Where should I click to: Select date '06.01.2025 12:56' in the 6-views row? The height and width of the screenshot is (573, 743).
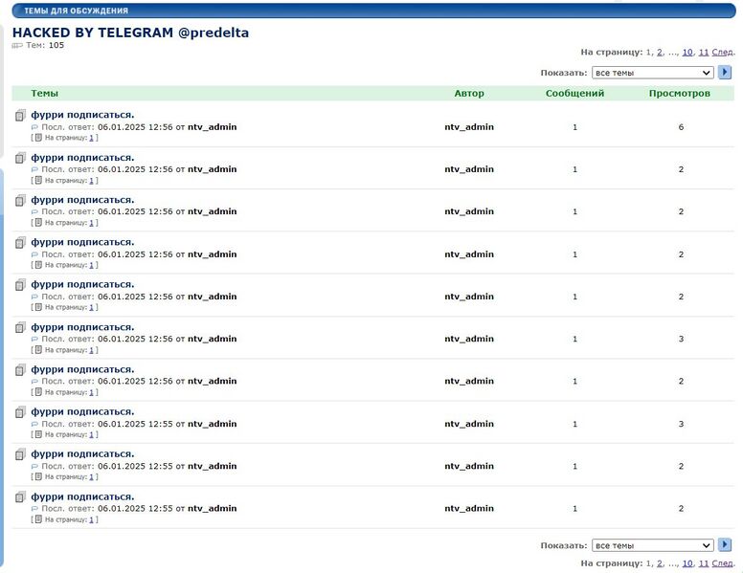click(x=135, y=127)
